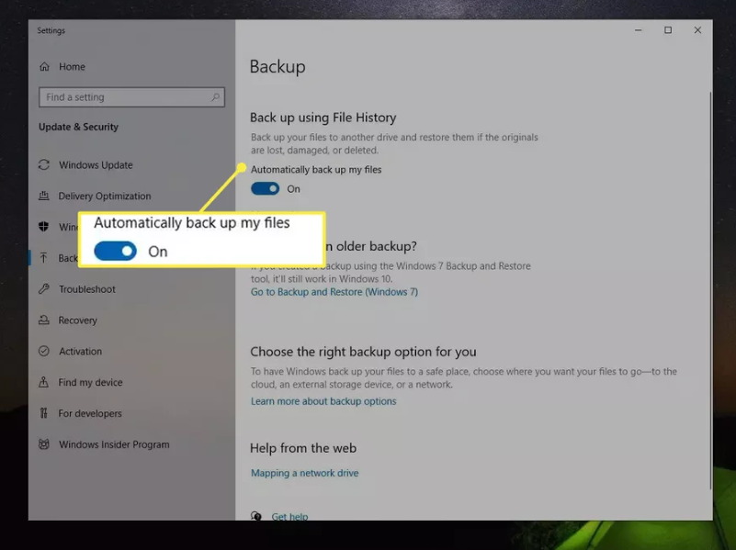
Task: Click the Activation checkmark icon
Action: [44, 352]
